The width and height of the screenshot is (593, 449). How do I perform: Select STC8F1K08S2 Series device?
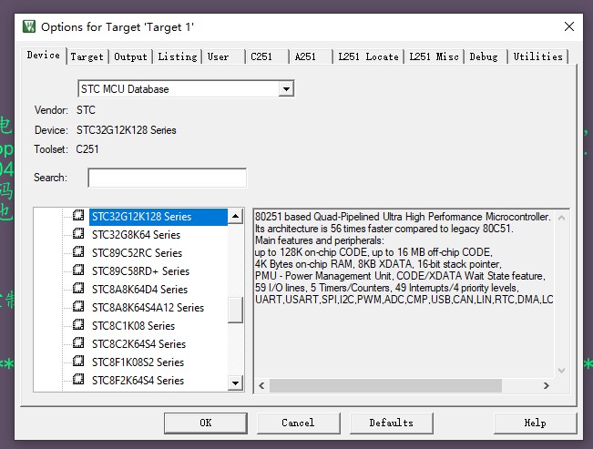point(138,362)
